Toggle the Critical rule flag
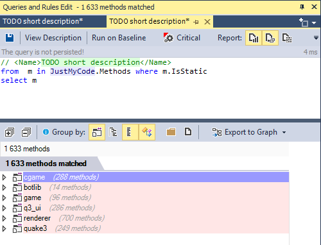This screenshot has width=321, height=245. (182, 38)
